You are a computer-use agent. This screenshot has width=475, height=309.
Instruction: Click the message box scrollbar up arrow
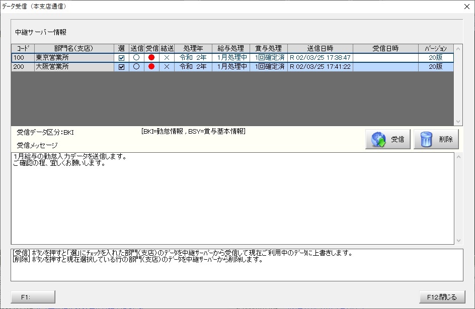click(458, 157)
